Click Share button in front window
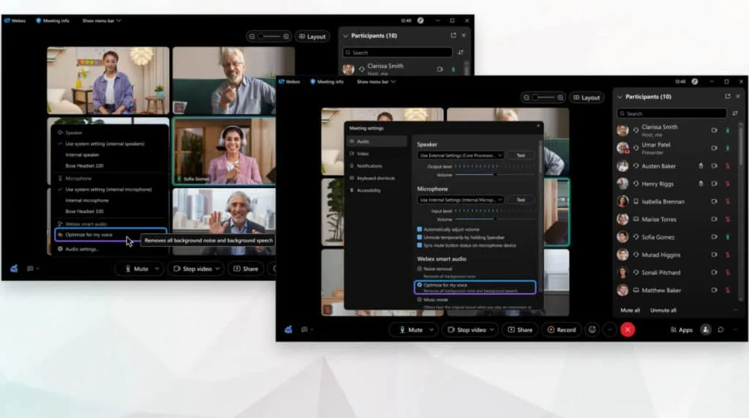749x418 pixels. [x=520, y=329]
